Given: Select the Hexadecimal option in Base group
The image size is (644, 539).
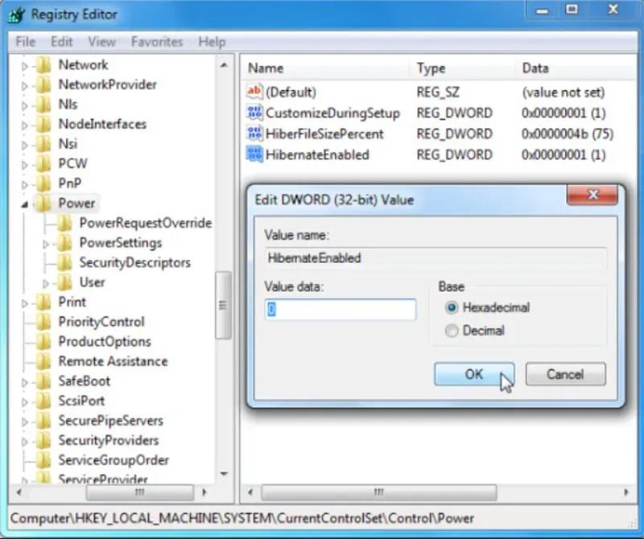Looking at the screenshot, I should [x=452, y=307].
